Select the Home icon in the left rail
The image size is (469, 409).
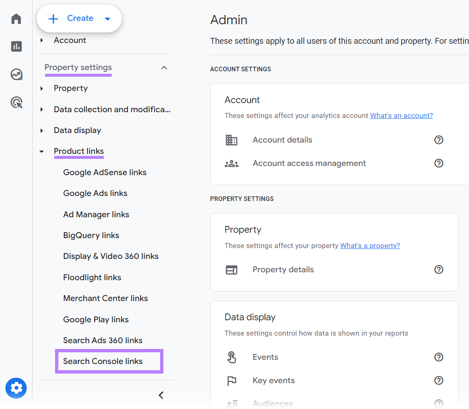coord(16,19)
